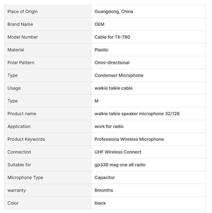The width and height of the screenshot is (212, 213).
Task: Click the 'Brand Name' label
Action: coord(20,24)
